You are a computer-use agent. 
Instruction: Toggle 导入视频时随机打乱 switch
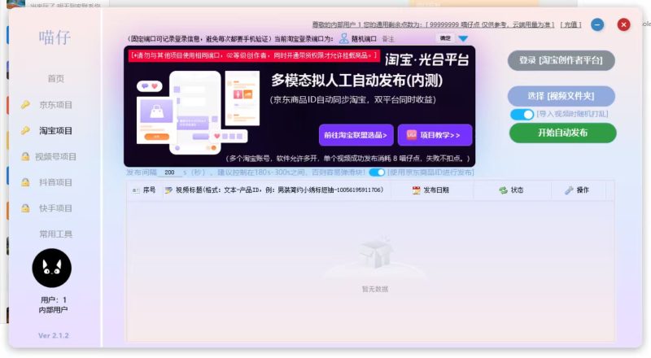click(x=522, y=114)
